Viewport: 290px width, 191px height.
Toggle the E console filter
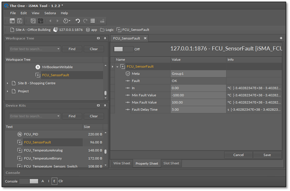[x=54, y=181]
